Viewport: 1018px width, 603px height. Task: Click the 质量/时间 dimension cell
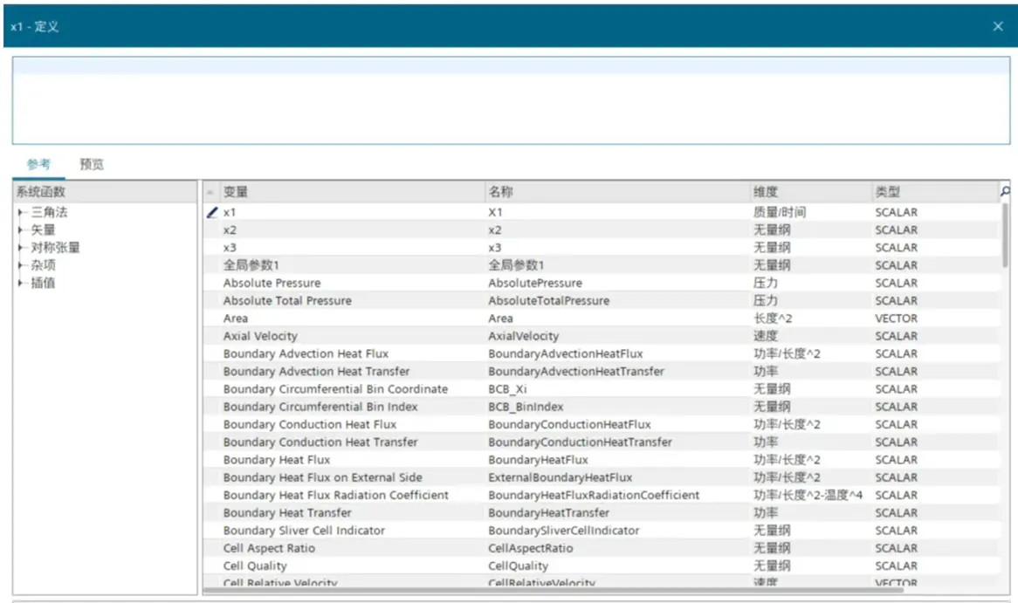[780, 212]
